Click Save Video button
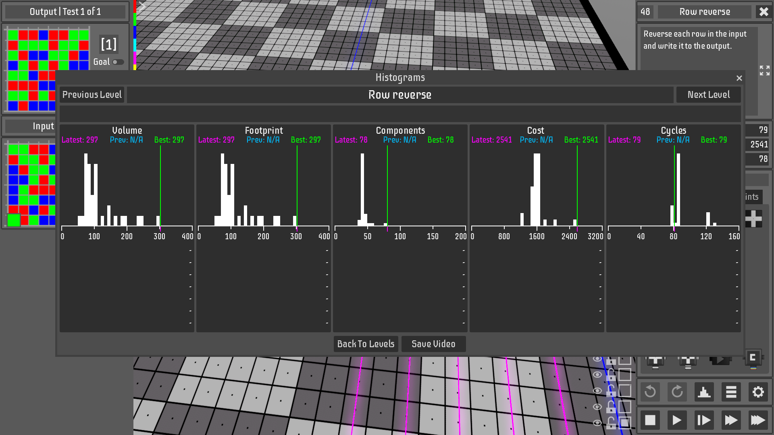This screenshot has height=435, width=774. coord(433,344)
